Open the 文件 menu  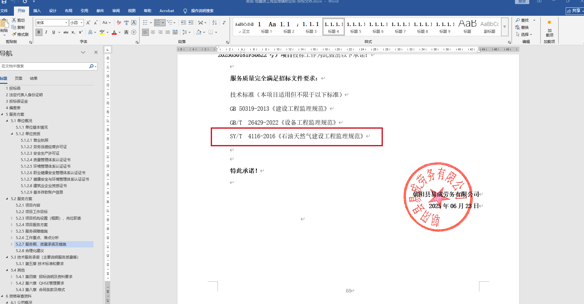coord(4,11)
